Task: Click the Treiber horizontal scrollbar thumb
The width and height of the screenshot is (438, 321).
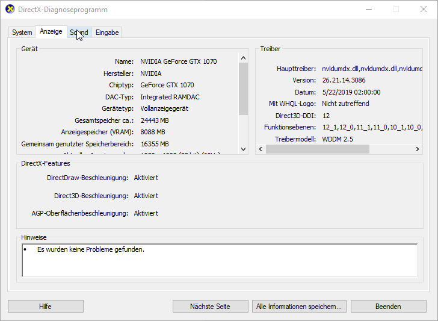Action: point(318,149)
